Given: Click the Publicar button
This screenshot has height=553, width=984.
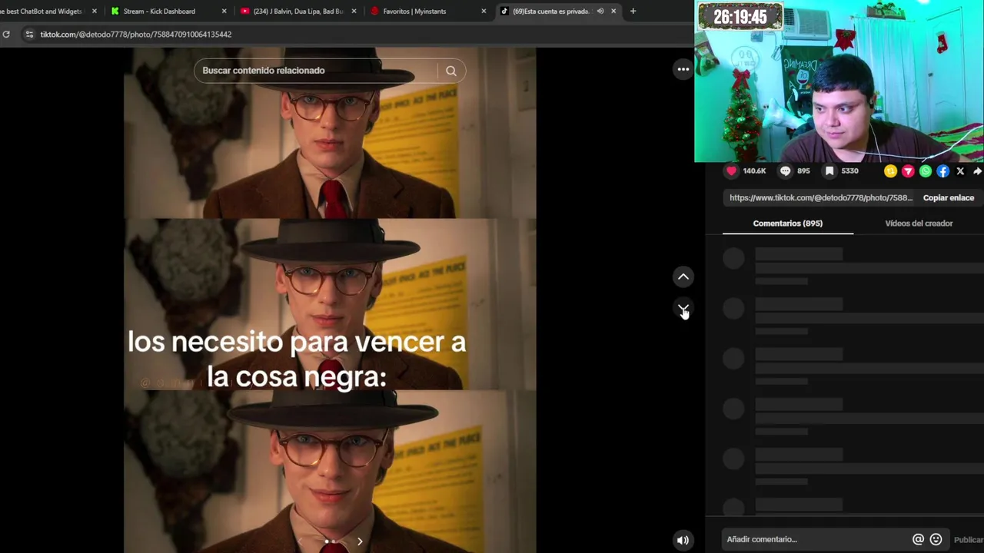Looking at the screenshot, I should click(969, 539).
